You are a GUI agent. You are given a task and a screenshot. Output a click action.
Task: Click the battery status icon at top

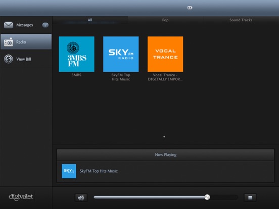(x=190, y=8)
